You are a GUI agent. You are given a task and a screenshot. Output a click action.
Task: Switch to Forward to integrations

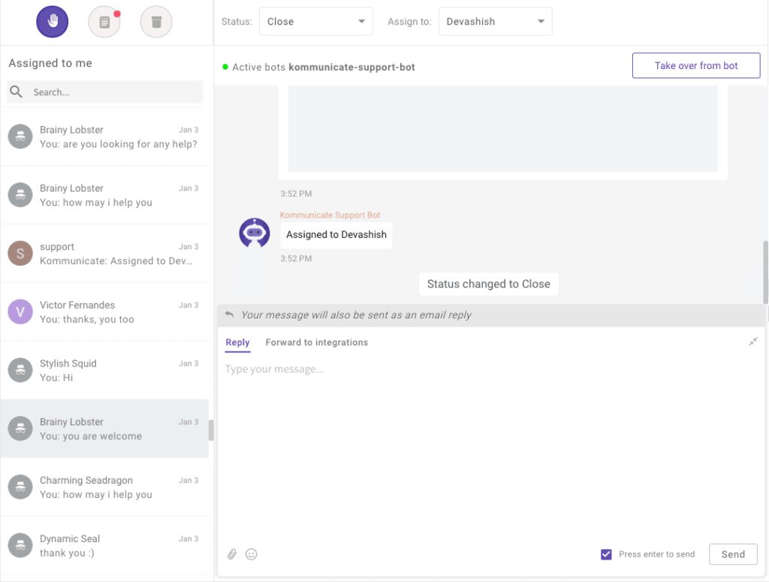pos(316,342)
